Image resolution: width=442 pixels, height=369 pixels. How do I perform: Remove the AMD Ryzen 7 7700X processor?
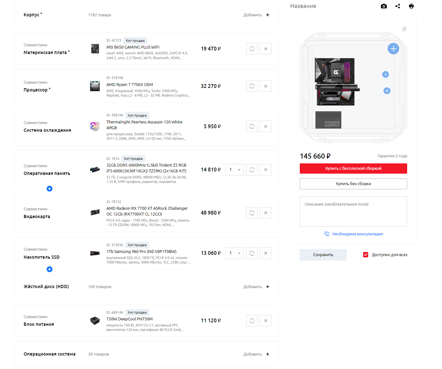pos(266,86)
